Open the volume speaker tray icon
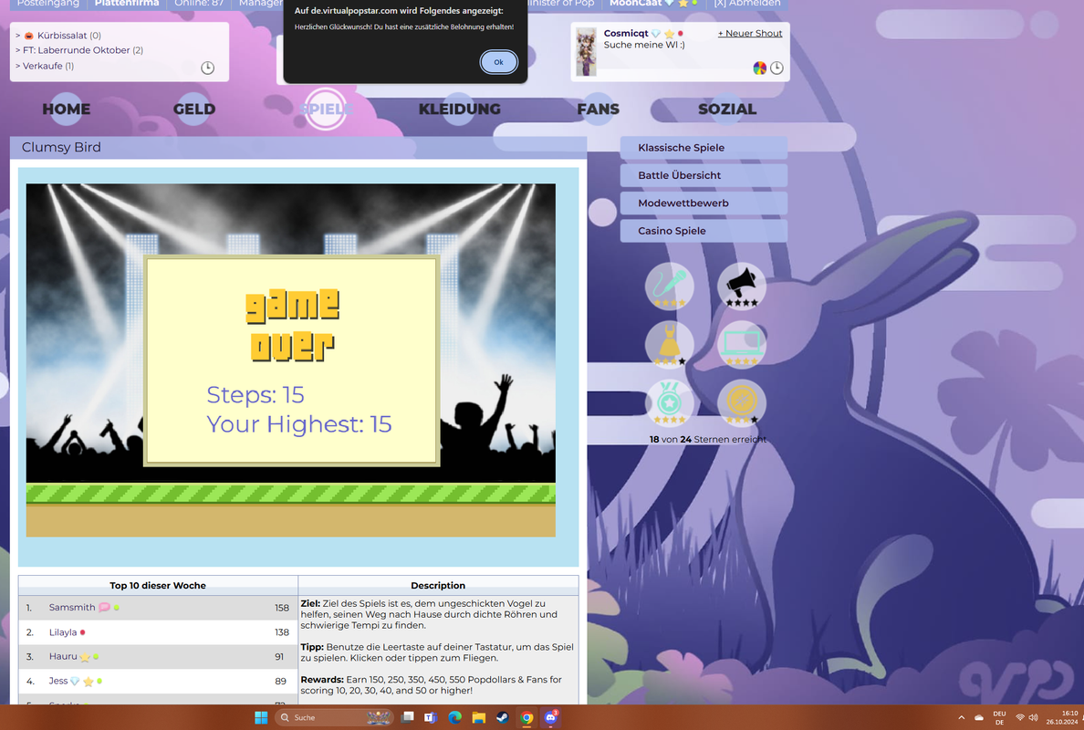Image resolution: width=1084 pixels, height=730 pixels. click(x=1034, y=717)
